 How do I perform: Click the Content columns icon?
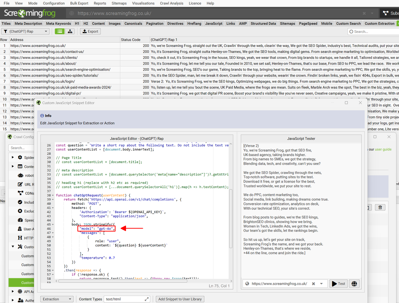coord(20,166)
